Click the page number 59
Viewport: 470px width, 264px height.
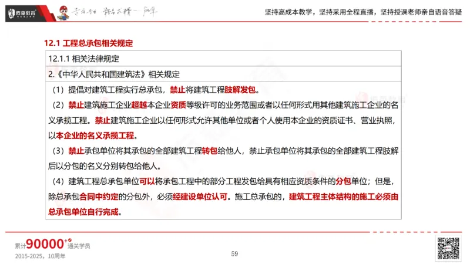click(x=234, y=254)
